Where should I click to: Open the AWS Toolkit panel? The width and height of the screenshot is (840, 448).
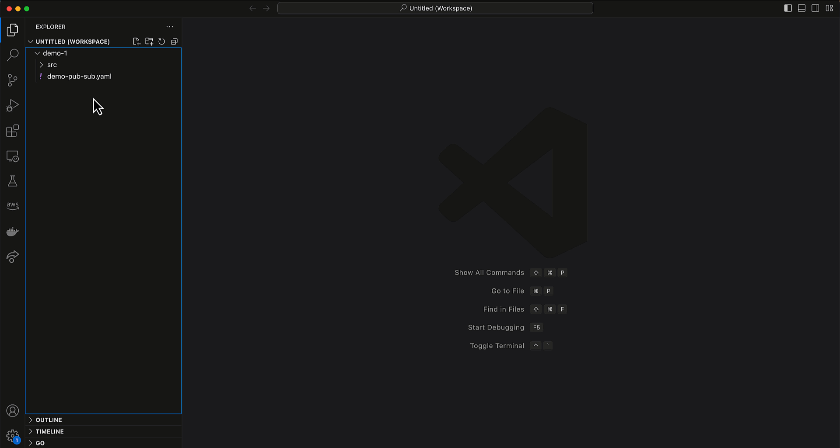tap(13, 206)
